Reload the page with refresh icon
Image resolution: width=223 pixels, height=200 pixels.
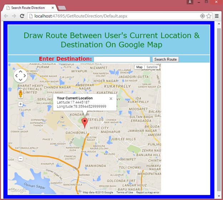[22, 16]
